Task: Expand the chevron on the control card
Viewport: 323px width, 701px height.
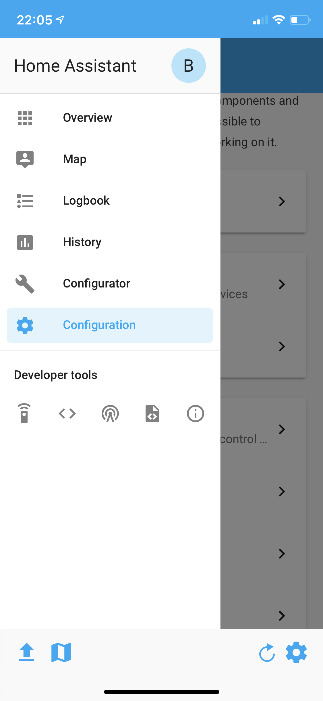Action: pos(282,430)
